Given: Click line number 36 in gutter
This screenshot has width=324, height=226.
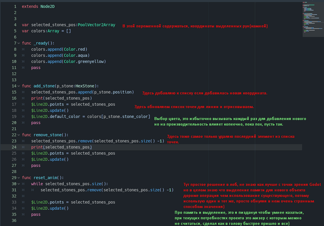Looking at the screenshot, I should pos(14,220).
